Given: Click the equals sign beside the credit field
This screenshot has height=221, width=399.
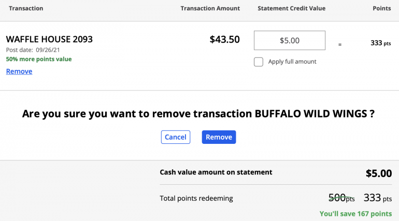Looking at the screenshot, I should [340, 45].
